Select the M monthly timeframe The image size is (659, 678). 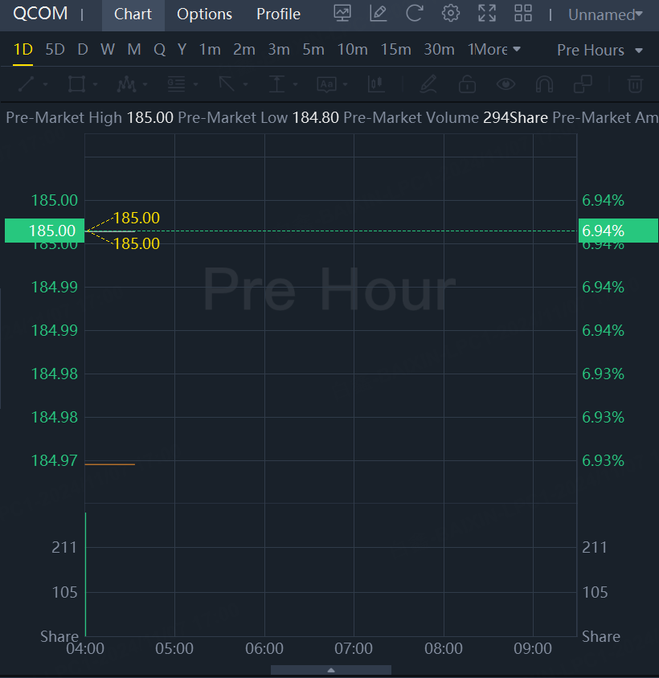pyautogui.click(x=134, y=49)
